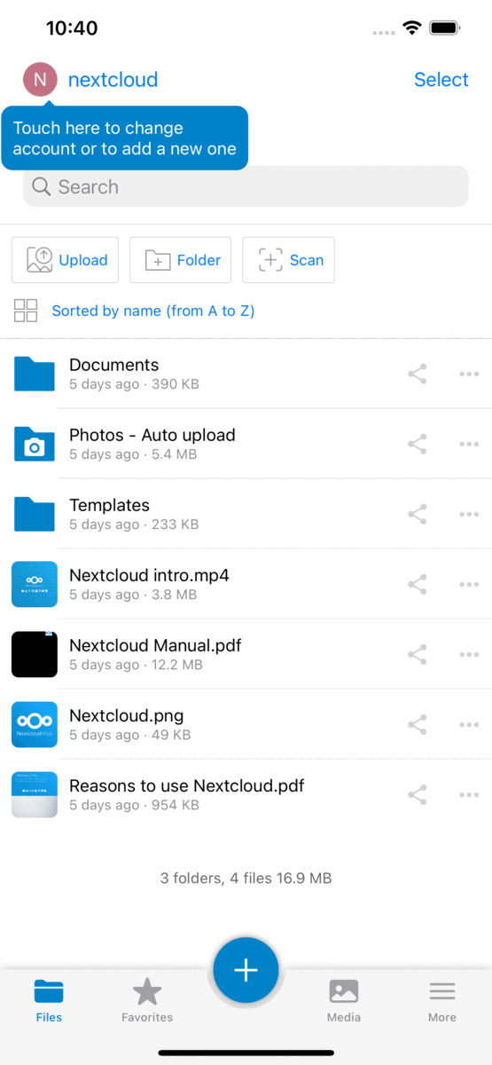Open three-dot menu for Templates folder
Screen dimensions: 492x1065
click(469, 515)
